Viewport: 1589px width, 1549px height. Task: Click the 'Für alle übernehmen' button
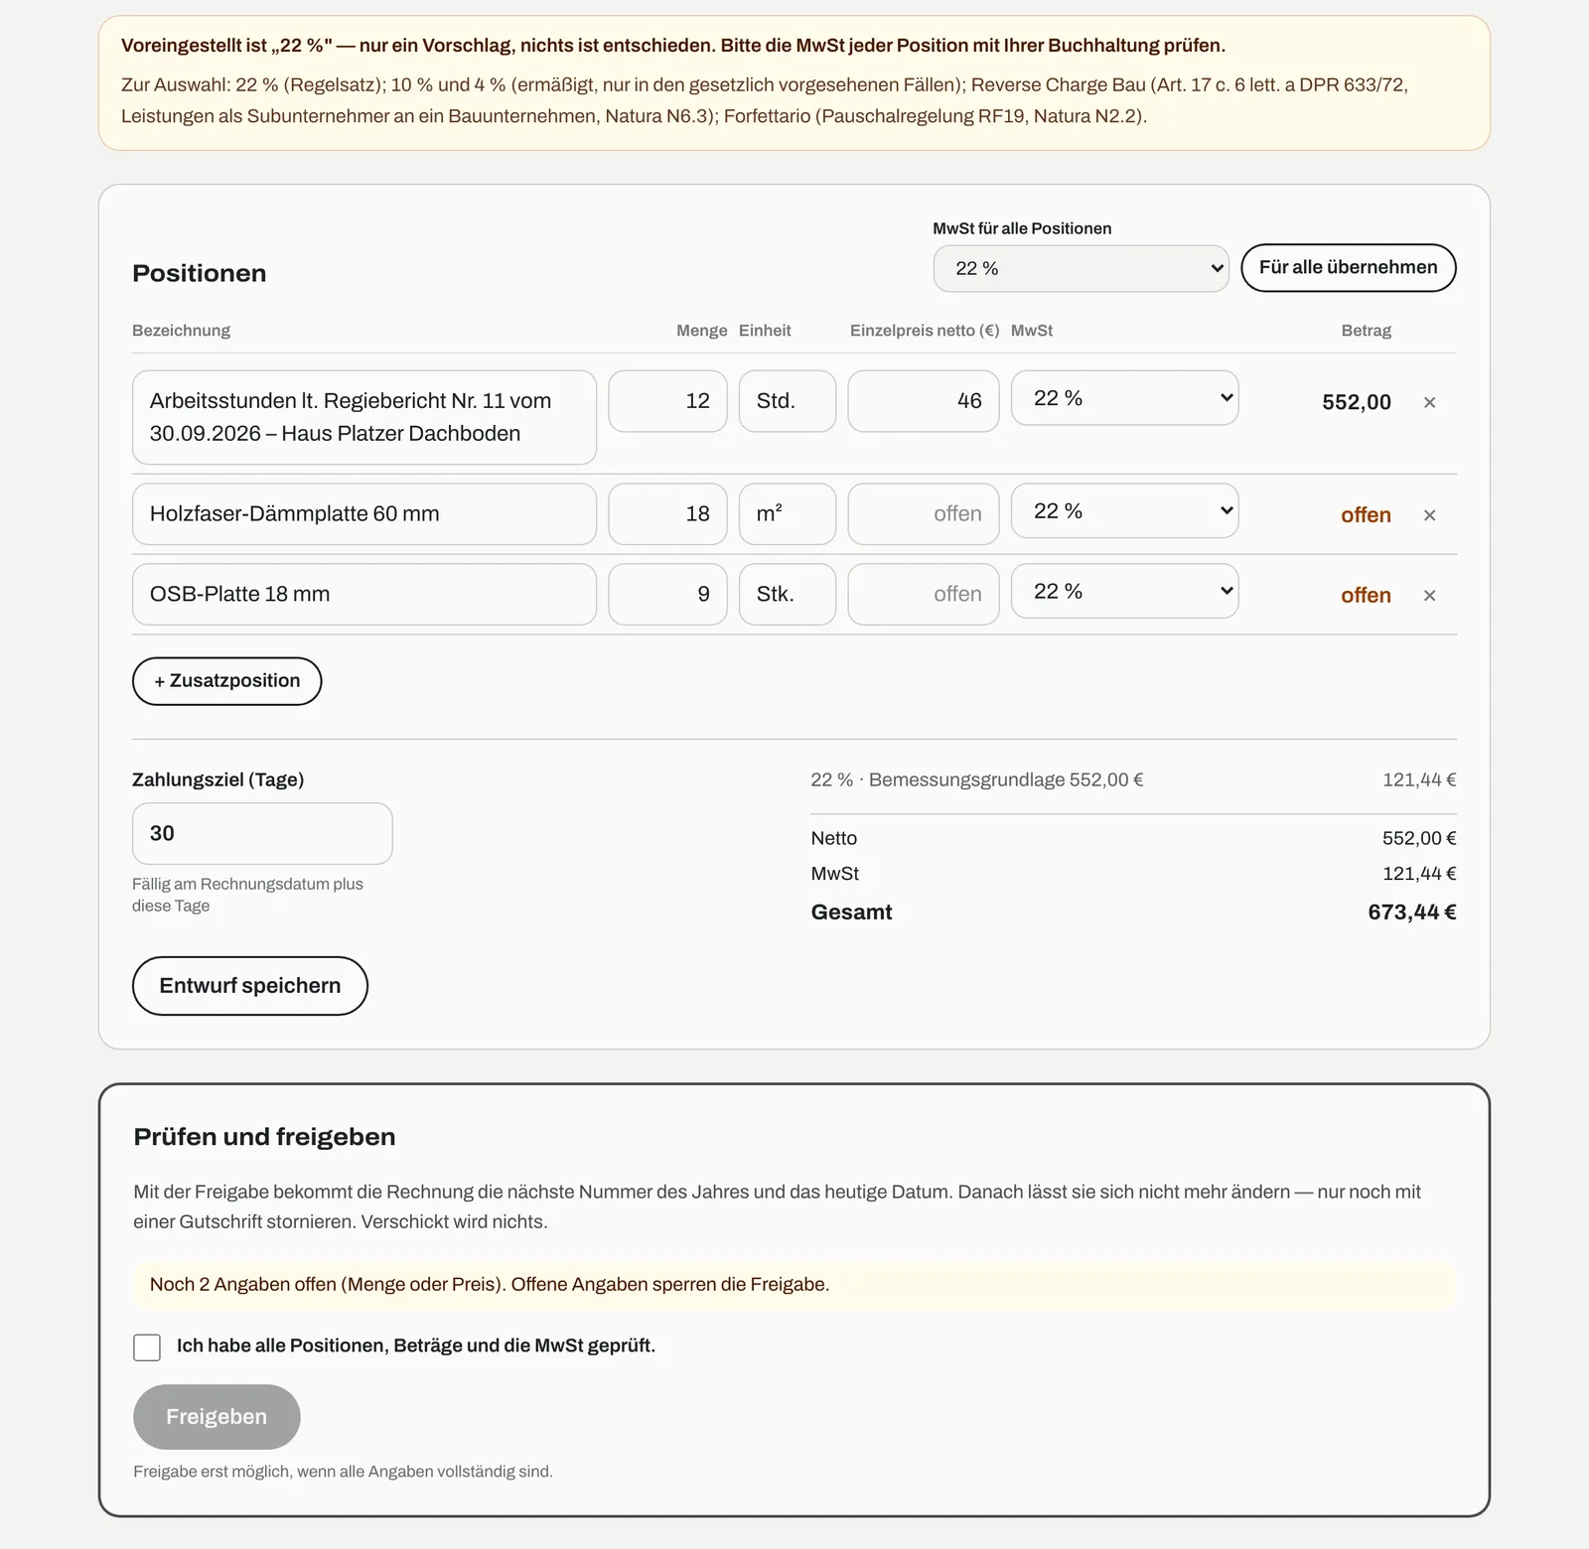1349,268
